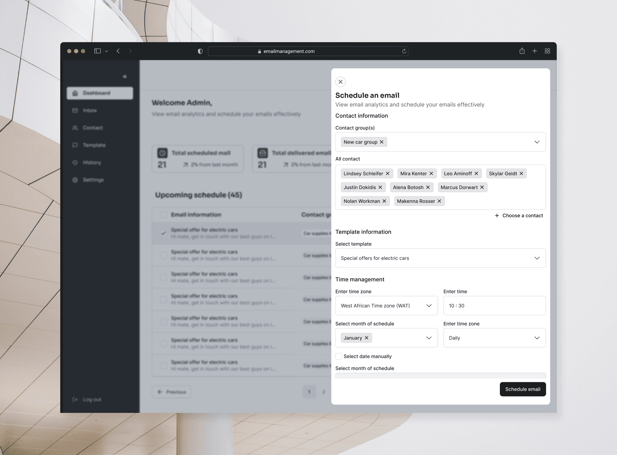Close the Schedule an email panel
617x455 pixels.
pos(340,82)
